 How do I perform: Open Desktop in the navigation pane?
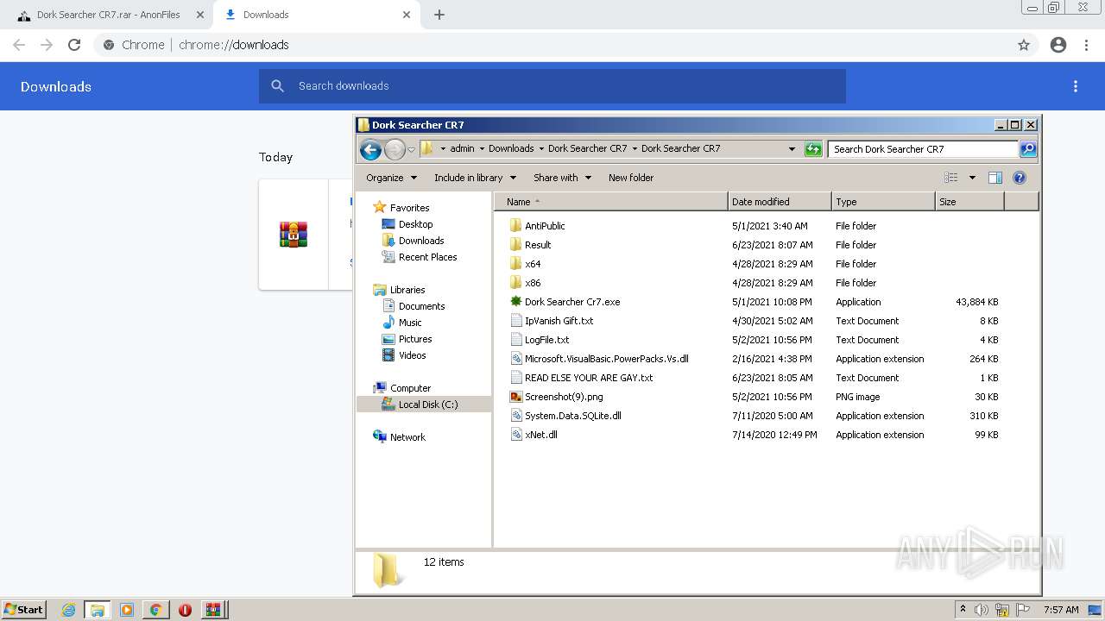click(x=415, y=224)
